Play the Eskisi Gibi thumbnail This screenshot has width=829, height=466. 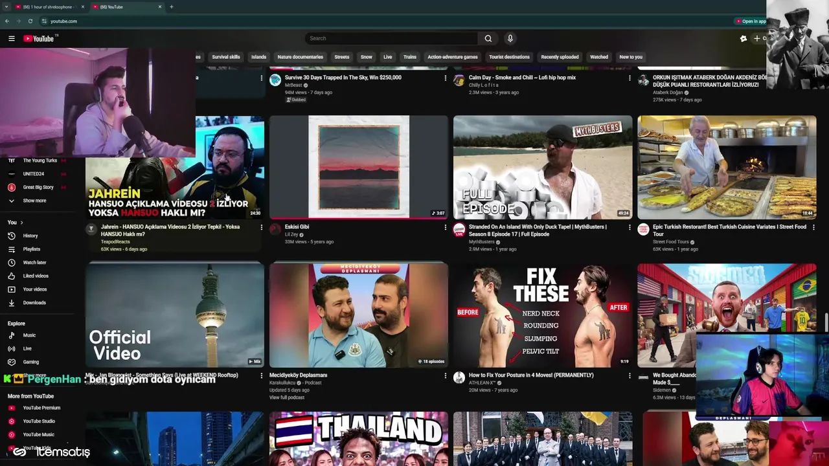pos(359,167)
